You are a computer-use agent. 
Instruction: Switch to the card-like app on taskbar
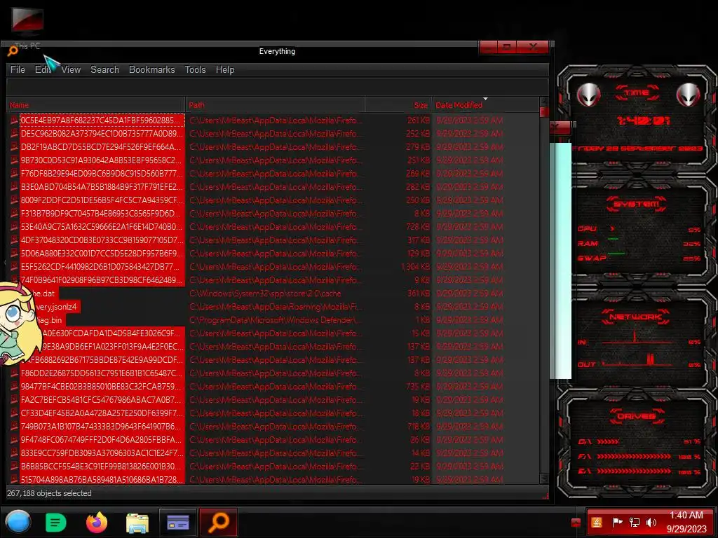click(x=178, y=522)
